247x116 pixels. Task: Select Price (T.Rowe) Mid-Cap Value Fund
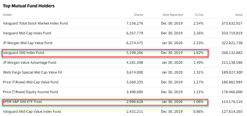pyautogui.click(x=31, y=82)
